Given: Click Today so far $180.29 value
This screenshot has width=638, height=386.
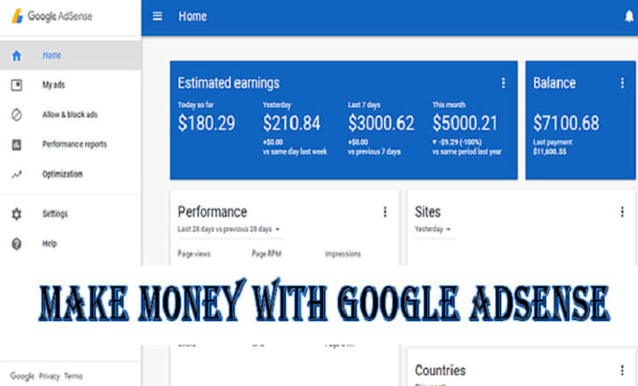Looking at the screenshot, I should click(206, 123).
